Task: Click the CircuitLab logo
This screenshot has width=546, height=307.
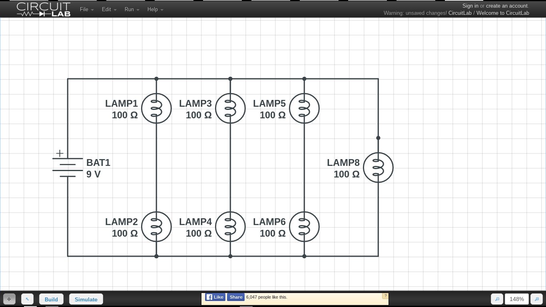Action: 44,9
